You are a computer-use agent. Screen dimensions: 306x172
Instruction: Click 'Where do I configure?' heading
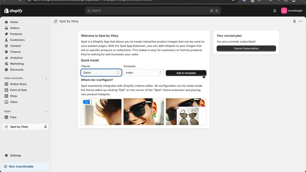coord(97,80)
